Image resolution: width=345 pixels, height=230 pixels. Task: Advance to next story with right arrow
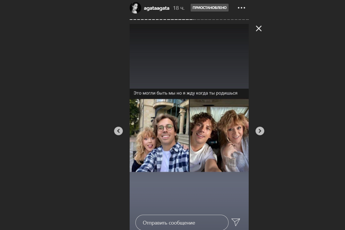coord(260,131)
